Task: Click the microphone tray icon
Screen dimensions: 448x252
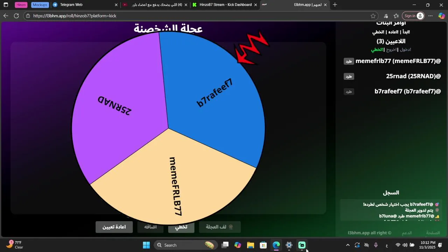Action: (x=376, y=245)
